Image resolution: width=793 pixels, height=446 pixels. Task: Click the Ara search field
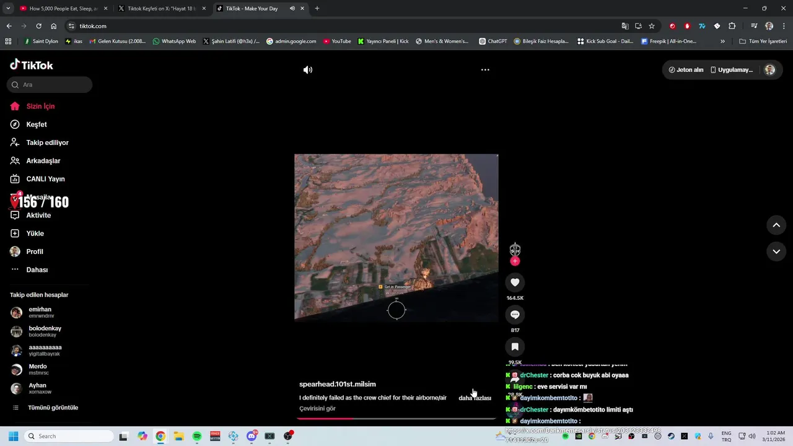[x=50, y=85]
